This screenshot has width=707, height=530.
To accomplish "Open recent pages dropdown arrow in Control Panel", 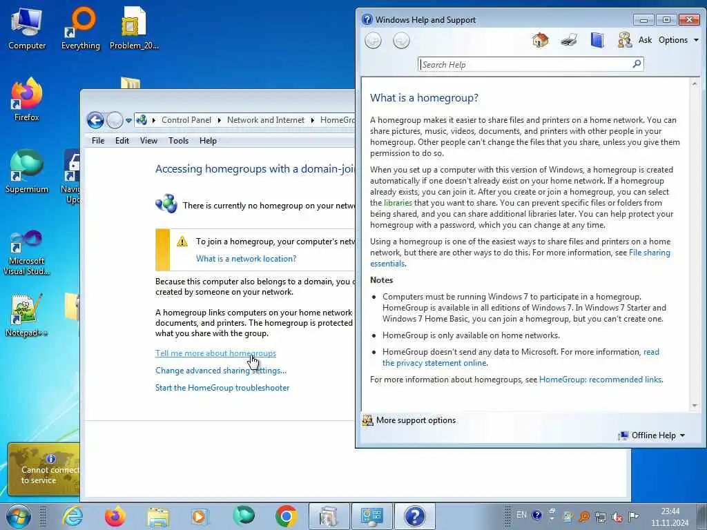I will [x=128, y=120].
